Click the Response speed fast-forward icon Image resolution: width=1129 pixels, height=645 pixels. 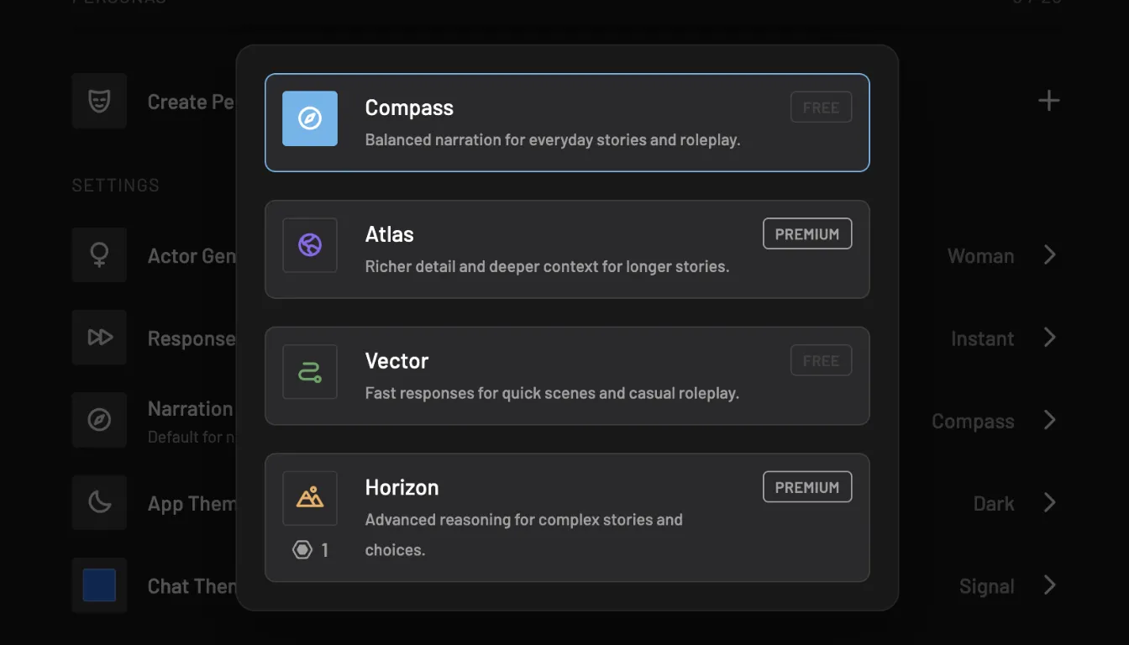tap(99, 337)
